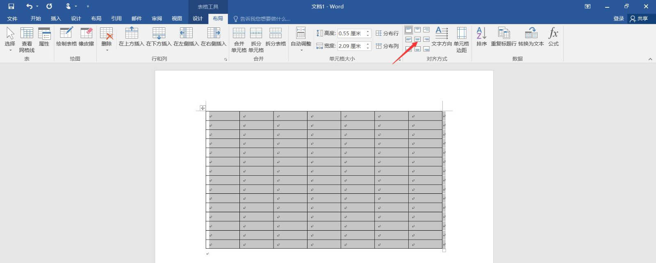656x263 pixels.
Task: Open the undo history dropdown arrow
Action: coord(37,6)
